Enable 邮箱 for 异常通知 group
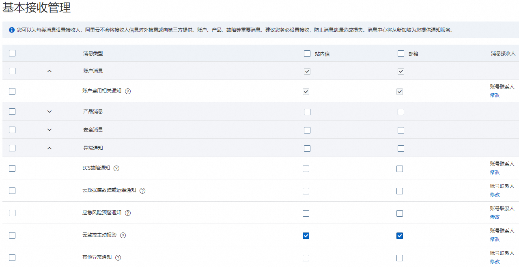Screen dimensions: 519x267 click(x=401, y=149)
